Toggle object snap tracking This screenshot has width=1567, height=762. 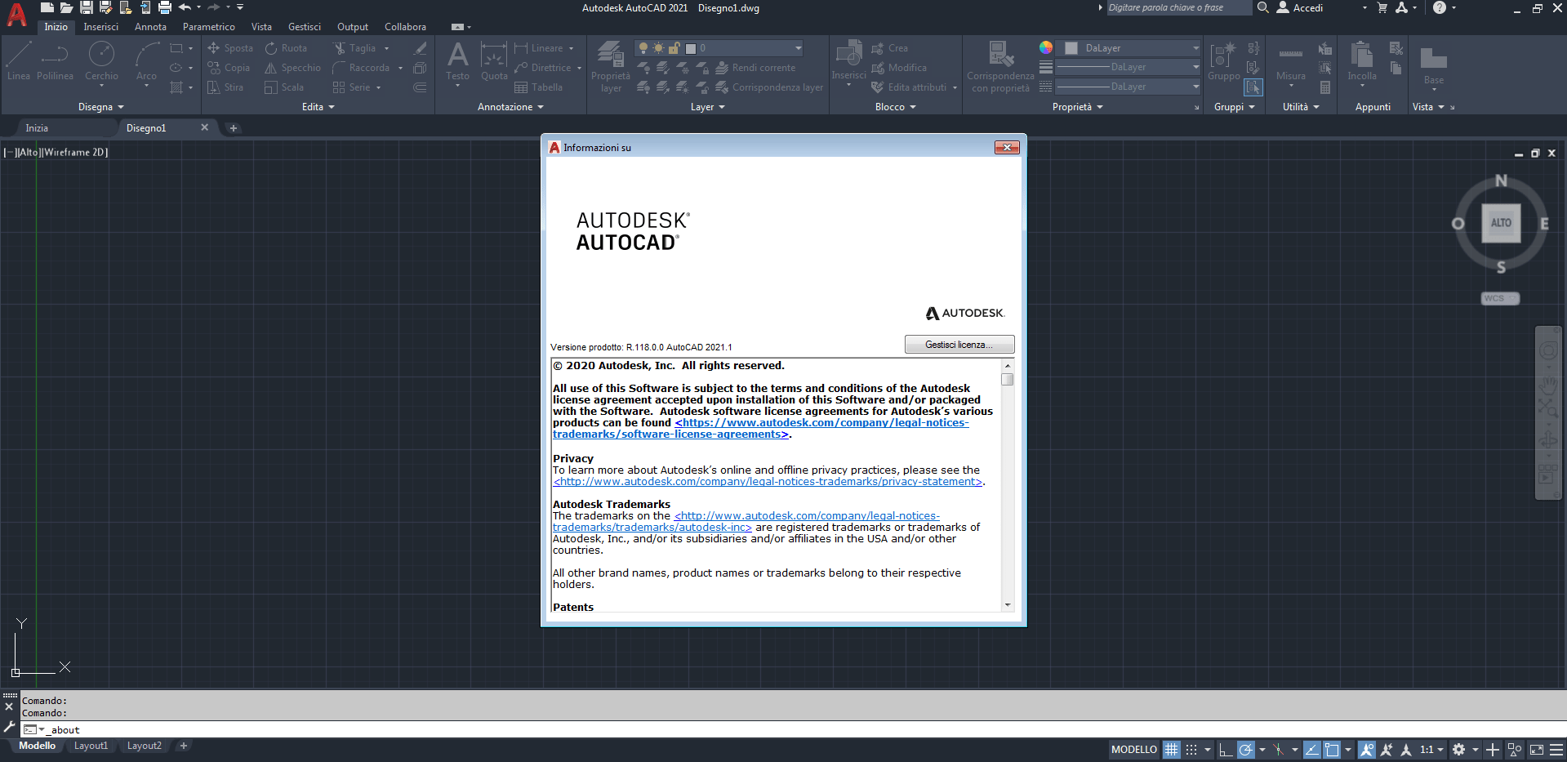[x=1312, y=750]
